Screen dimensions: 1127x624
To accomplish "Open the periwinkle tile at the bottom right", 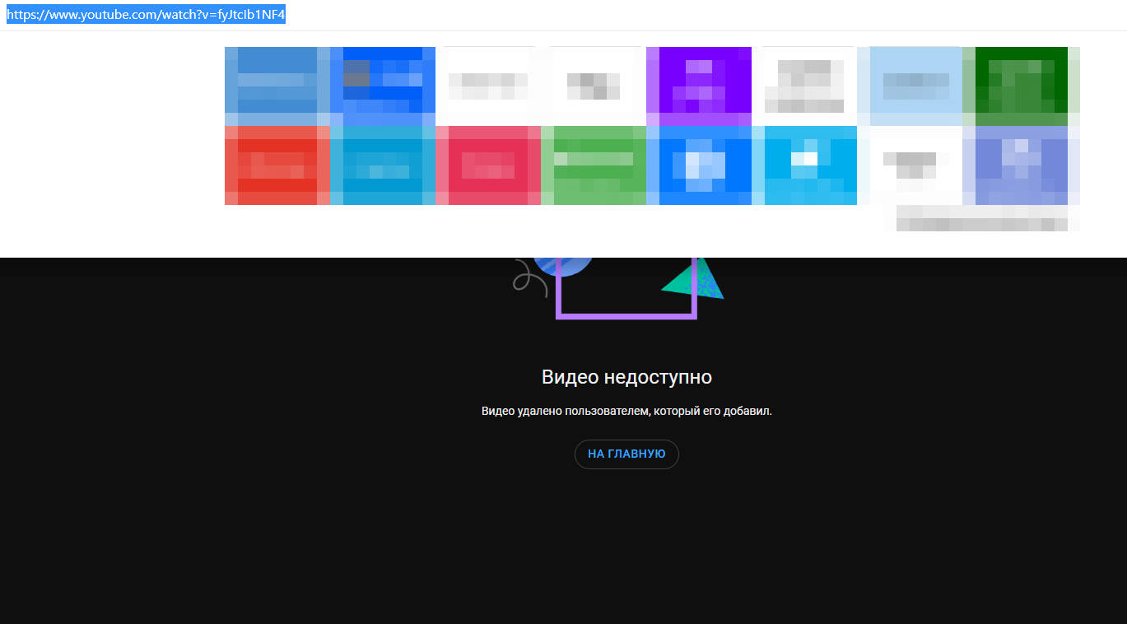I will (1021, 165).
